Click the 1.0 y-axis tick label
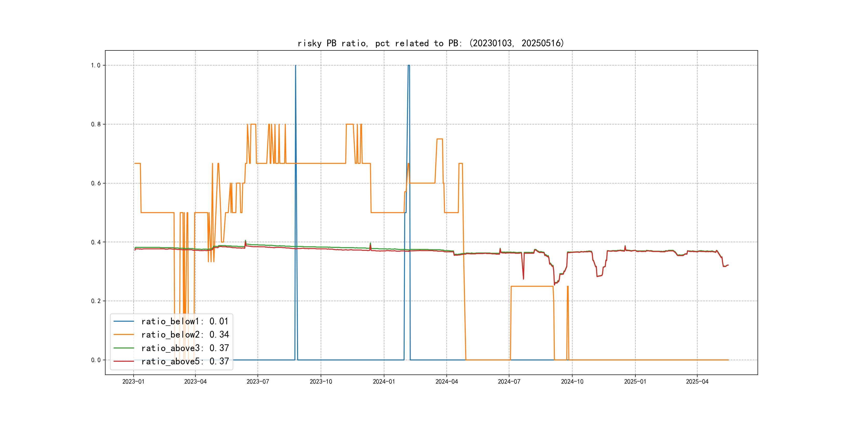 coord(96,65)
